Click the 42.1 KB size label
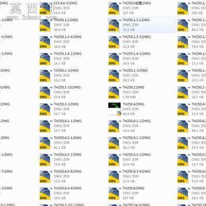This screenshot has height=206, width=206. 60,148
